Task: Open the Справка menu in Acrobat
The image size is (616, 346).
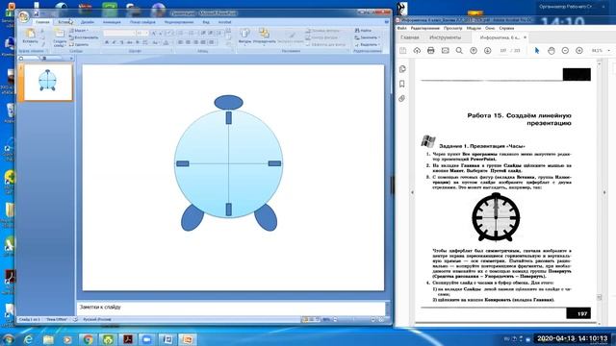Action: click(506, 28)
